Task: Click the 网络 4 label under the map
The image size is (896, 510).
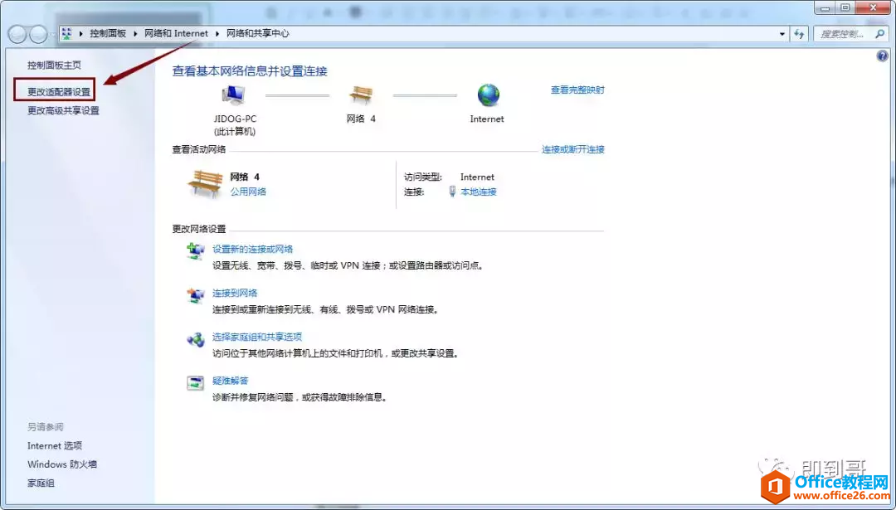Action: pos(361,119)
